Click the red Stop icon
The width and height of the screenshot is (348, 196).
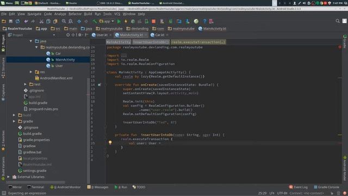point(153,21)
